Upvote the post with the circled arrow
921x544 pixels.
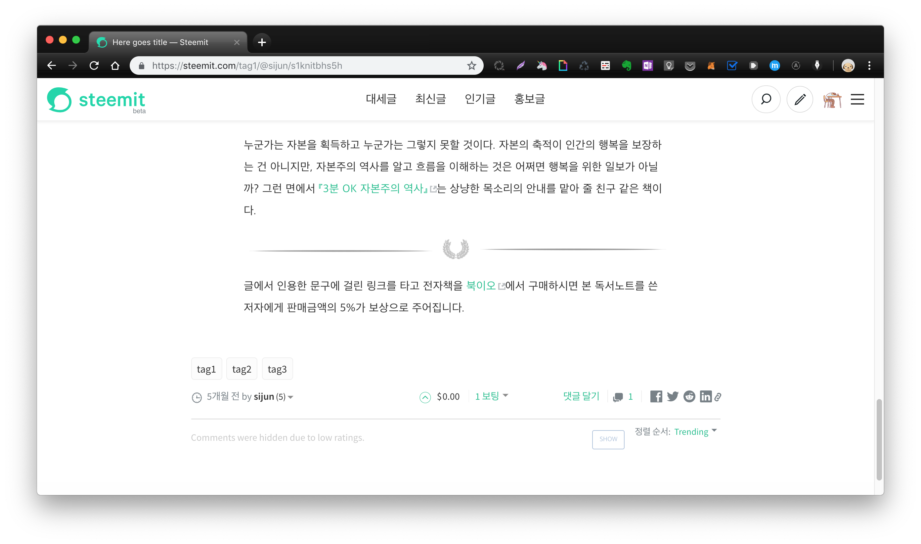tap(425, 397)
